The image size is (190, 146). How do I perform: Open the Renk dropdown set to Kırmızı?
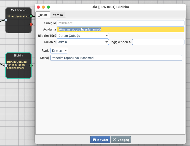click(x=59, y=51)
